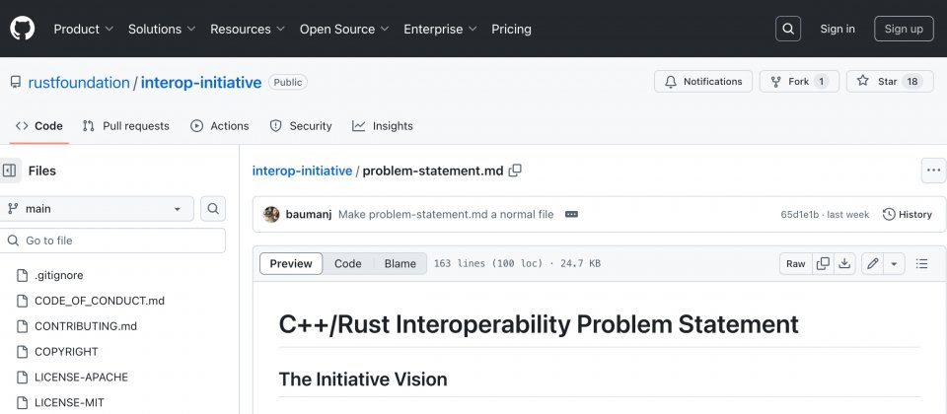Open the main branch selector

pyautogui.click(x=96, y=209)
